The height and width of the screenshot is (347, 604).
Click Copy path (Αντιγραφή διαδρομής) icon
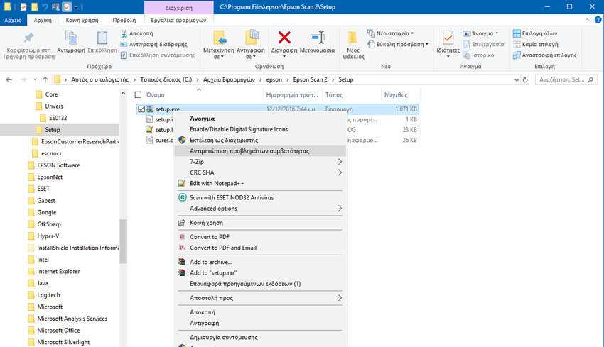pyautogui.click(x=124, y=45)
